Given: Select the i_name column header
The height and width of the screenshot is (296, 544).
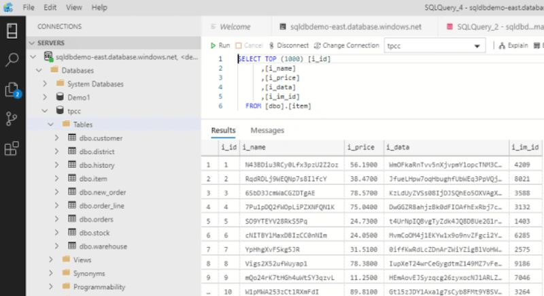Looking at the screenshot, I should [292, 147].
